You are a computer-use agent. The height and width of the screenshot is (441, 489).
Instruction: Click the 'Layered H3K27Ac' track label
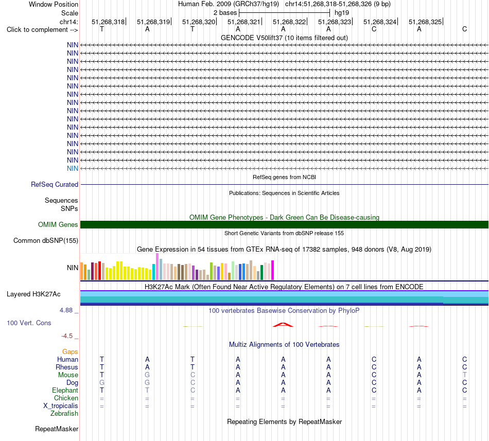click(x=33, y=294)
